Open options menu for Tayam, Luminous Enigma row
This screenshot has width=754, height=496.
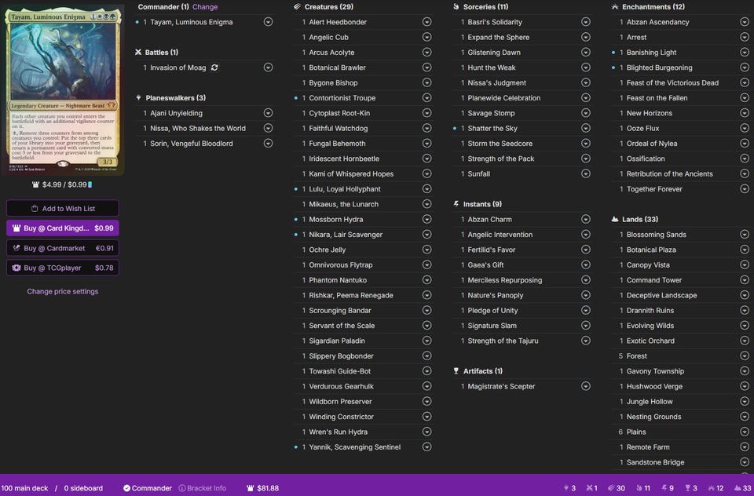click(268, 22)
